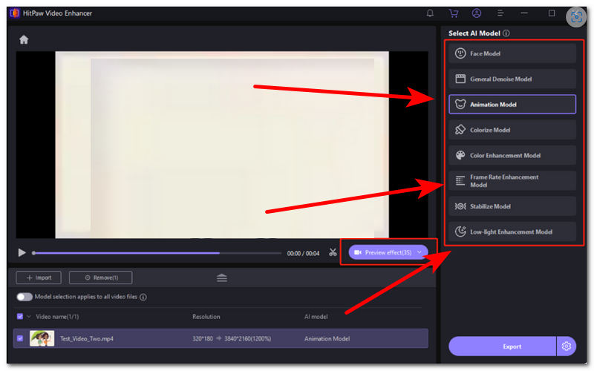The height and width of the screenshot is (371, 594).
Task: Go to the home screen icon
Action: point(24,40)
